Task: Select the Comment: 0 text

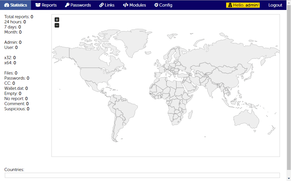Action: coord(16,104)
